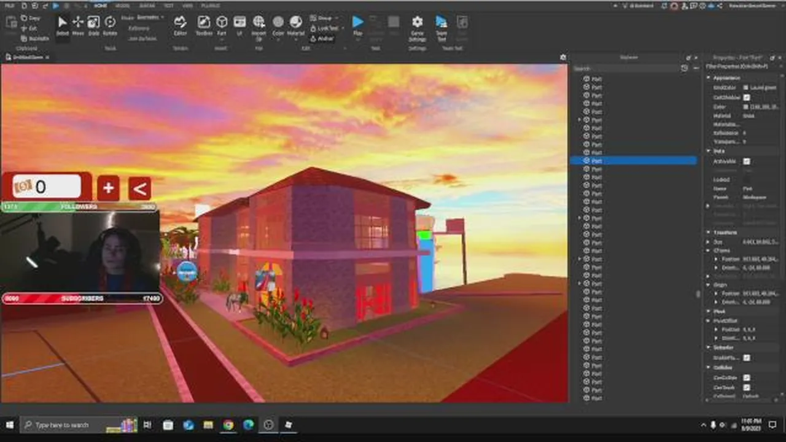Click the red plus button in viewport
Viewport: 786px width, 442px height.
[108, 188]
